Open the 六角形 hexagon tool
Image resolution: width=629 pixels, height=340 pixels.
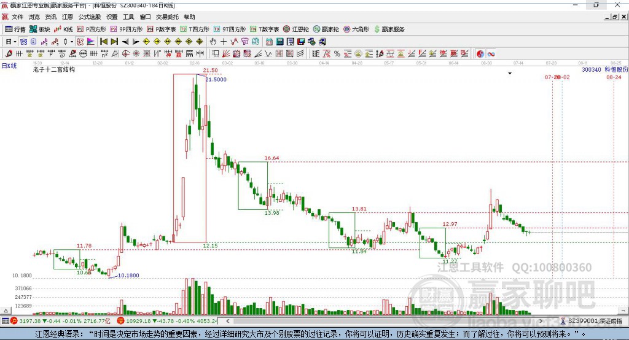coord(356,29)
